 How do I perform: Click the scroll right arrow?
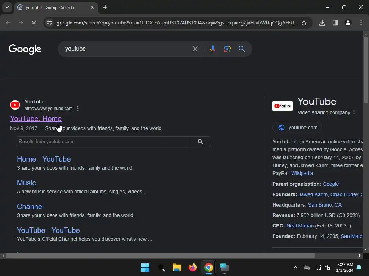(x=360, y=256)
